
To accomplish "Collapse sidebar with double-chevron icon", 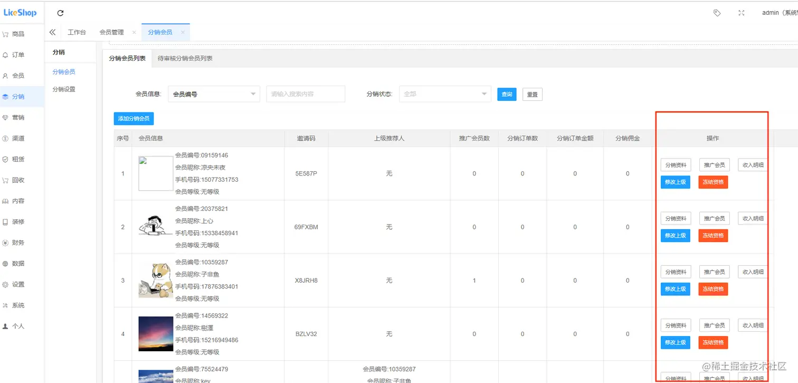I will [52, 32].
